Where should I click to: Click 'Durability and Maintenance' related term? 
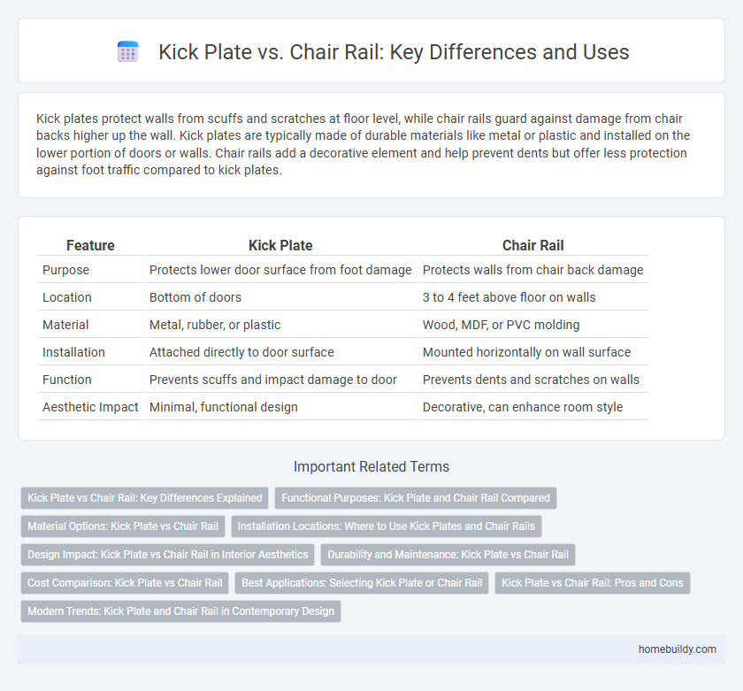point(448,555)
